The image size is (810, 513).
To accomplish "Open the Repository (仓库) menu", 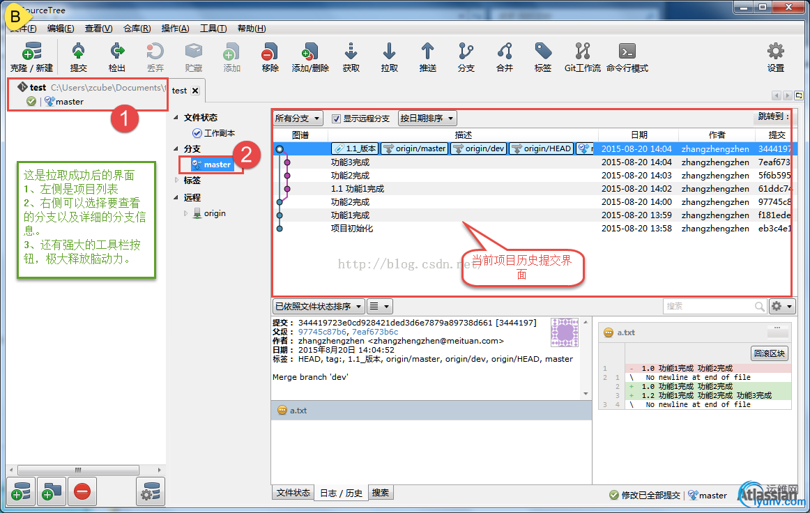I will (x=137, y=29).
